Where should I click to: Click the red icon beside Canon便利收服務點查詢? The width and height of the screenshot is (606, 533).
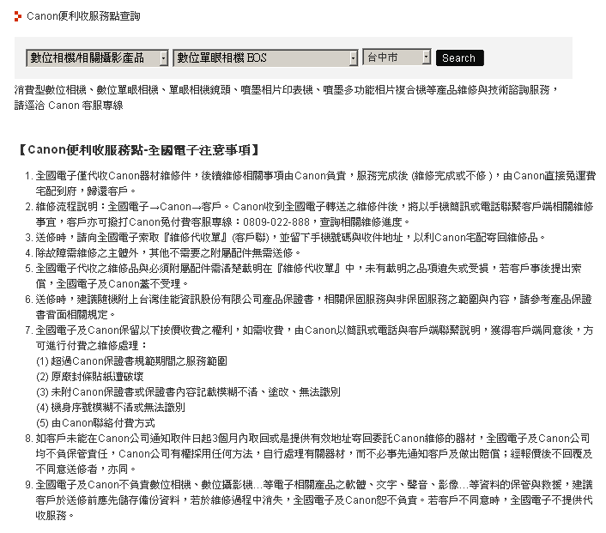[x=18, y=16]
